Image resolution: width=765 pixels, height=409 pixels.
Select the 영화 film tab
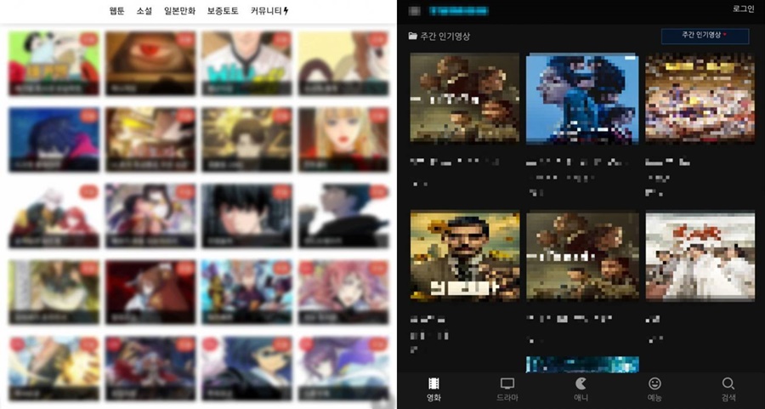[x=433, y=389]
